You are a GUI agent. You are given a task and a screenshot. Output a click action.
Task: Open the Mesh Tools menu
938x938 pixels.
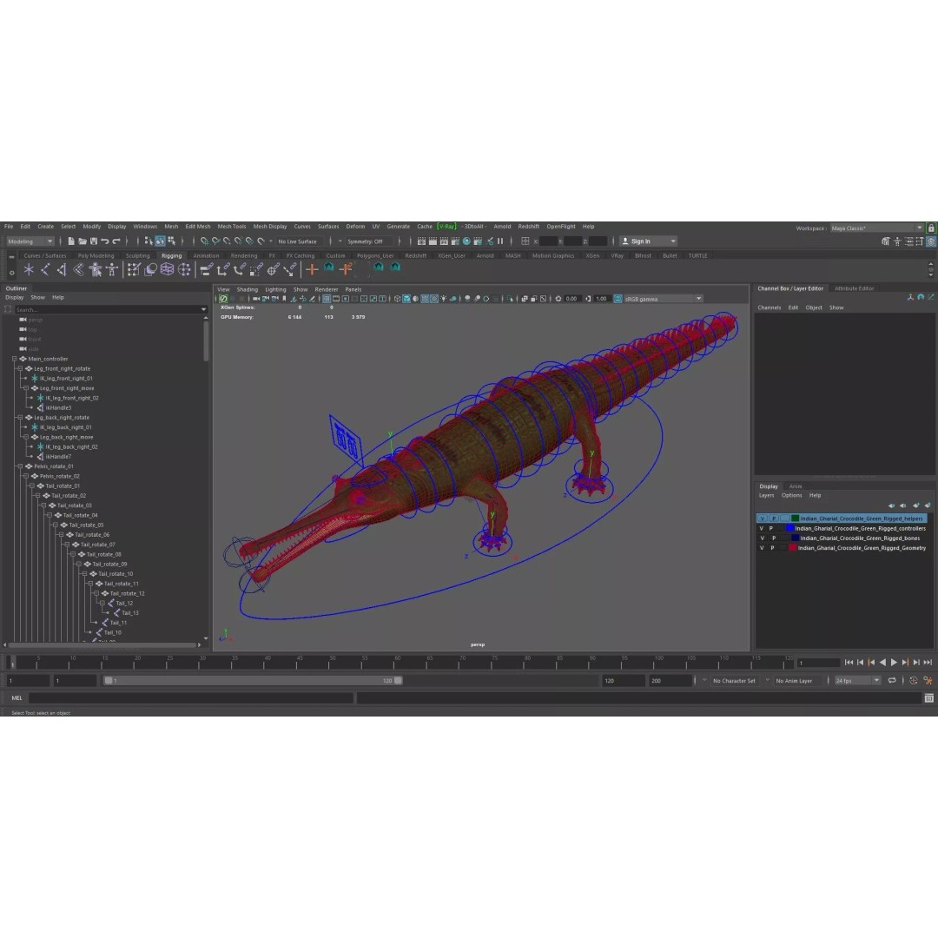232,227
